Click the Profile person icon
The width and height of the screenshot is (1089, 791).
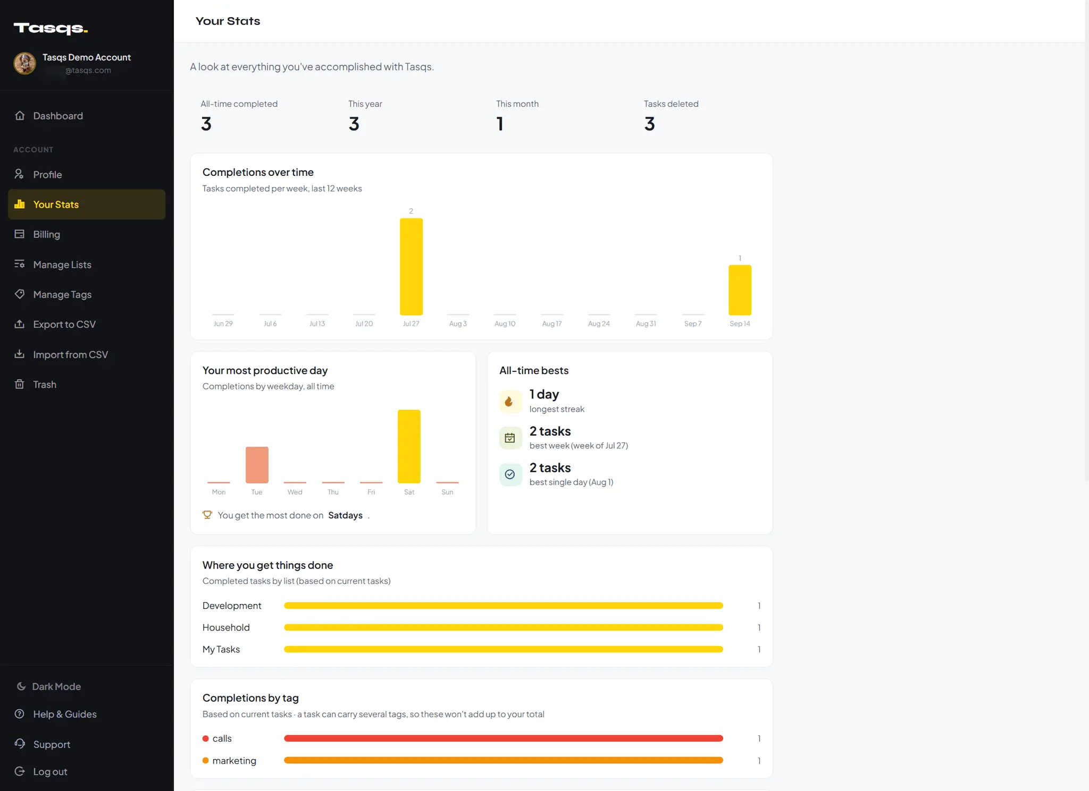pyautogui.click(x=20, y=174)
